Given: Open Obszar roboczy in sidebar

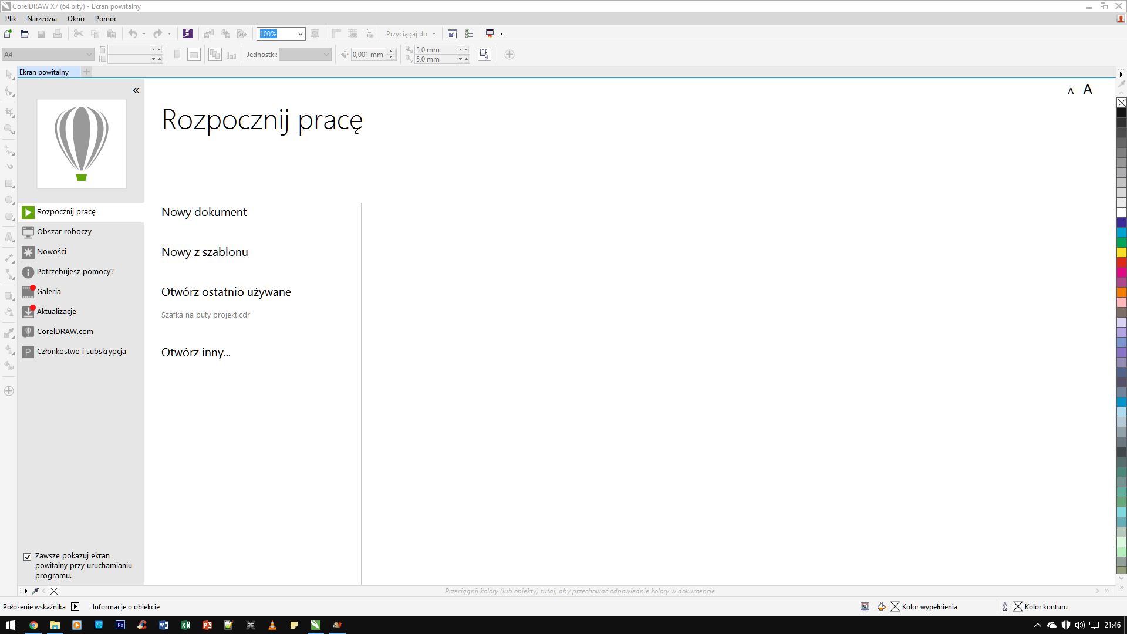Looking at the screenshot, I should click(x=80, y=232).
